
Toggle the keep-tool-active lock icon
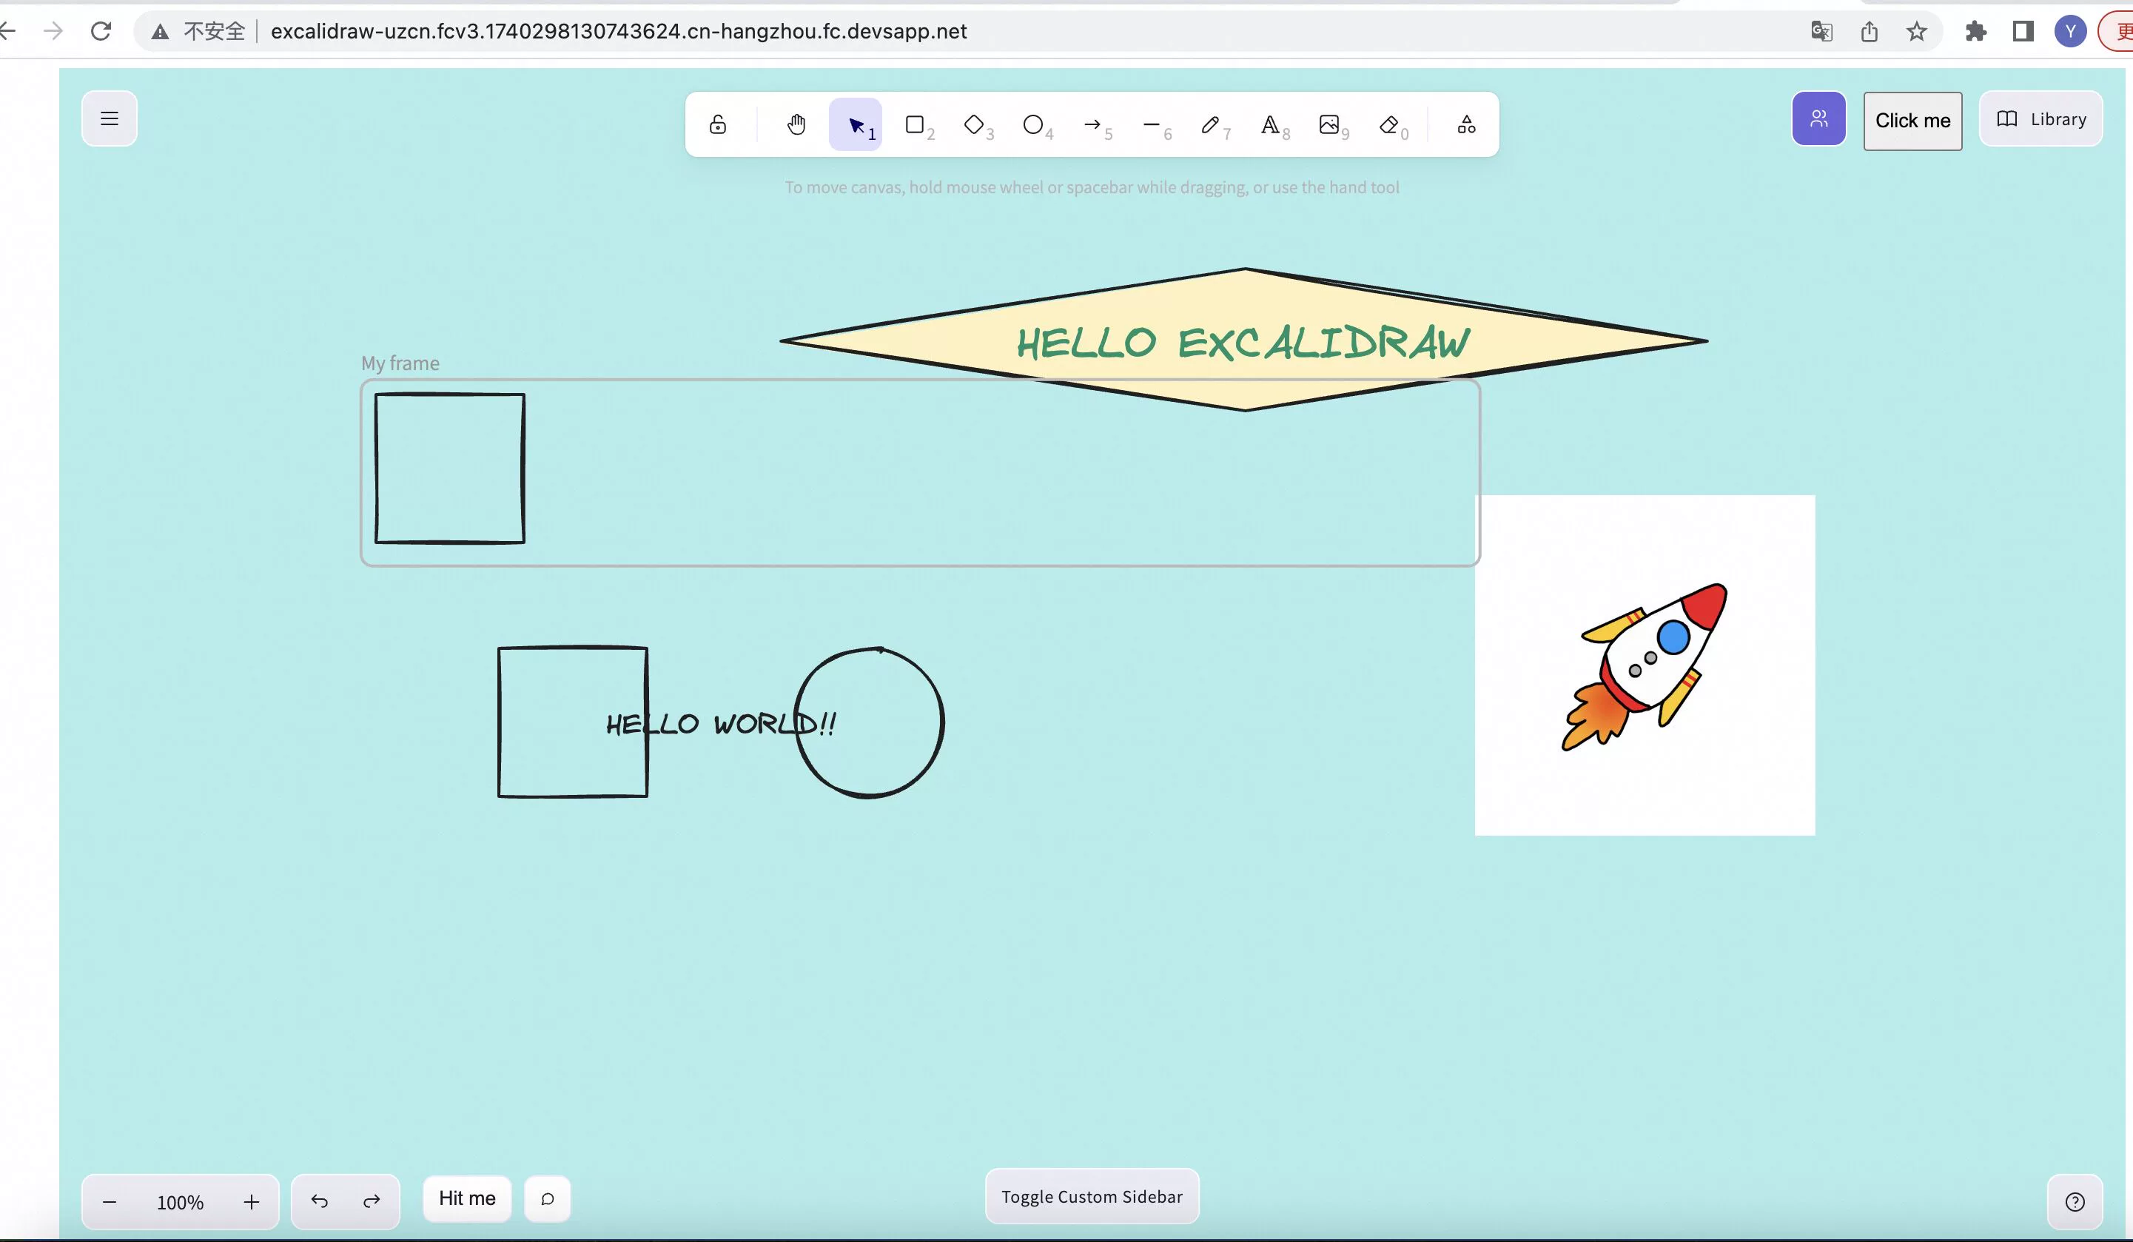tap(718, 124)
